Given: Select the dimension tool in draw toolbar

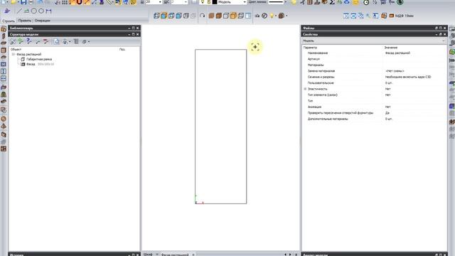Looking at the screenshot, I should tap(48, 11).
